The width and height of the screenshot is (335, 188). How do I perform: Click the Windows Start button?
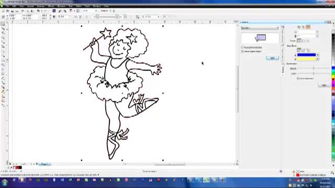click(x=5, y=183)
